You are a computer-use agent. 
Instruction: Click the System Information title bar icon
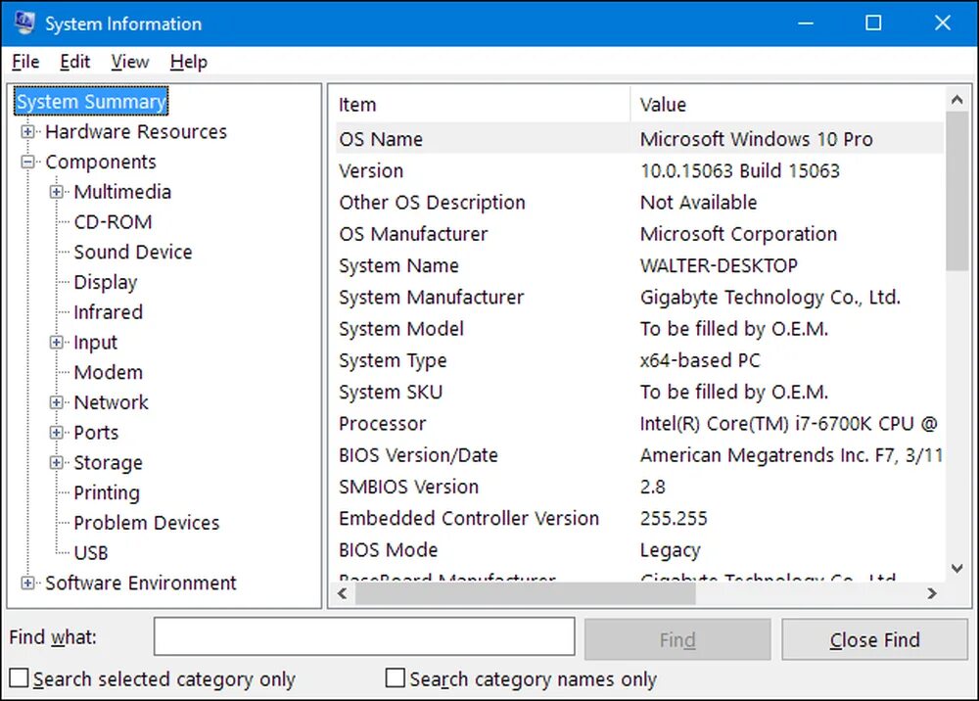[x=23, y=23]
